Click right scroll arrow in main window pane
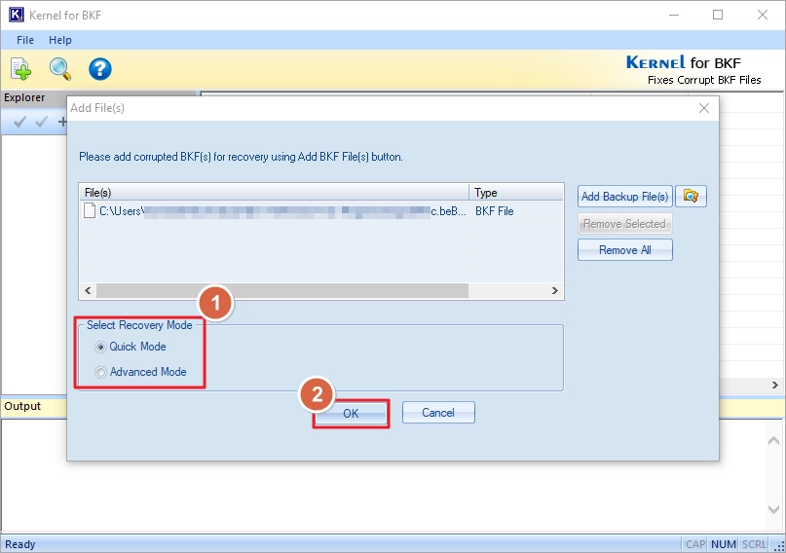786x553 pixels. point(775,385)
